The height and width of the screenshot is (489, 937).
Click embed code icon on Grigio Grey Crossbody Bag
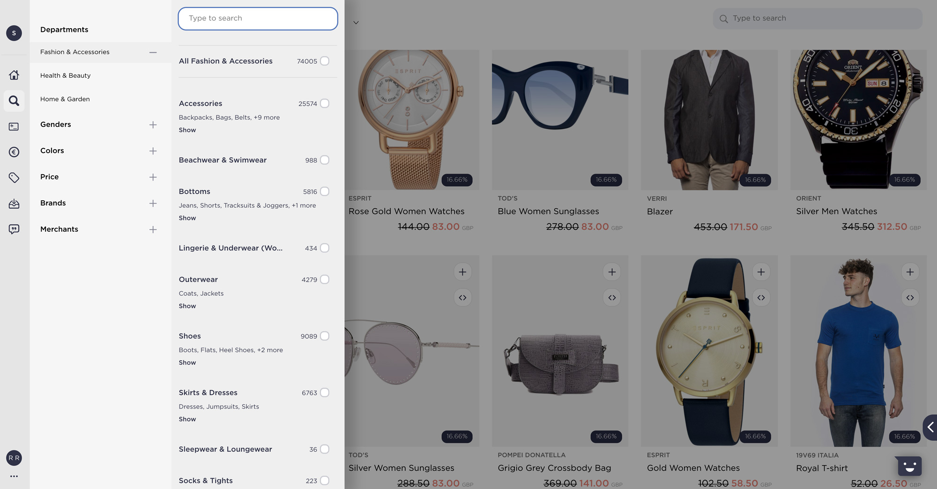tap(612, 298)
